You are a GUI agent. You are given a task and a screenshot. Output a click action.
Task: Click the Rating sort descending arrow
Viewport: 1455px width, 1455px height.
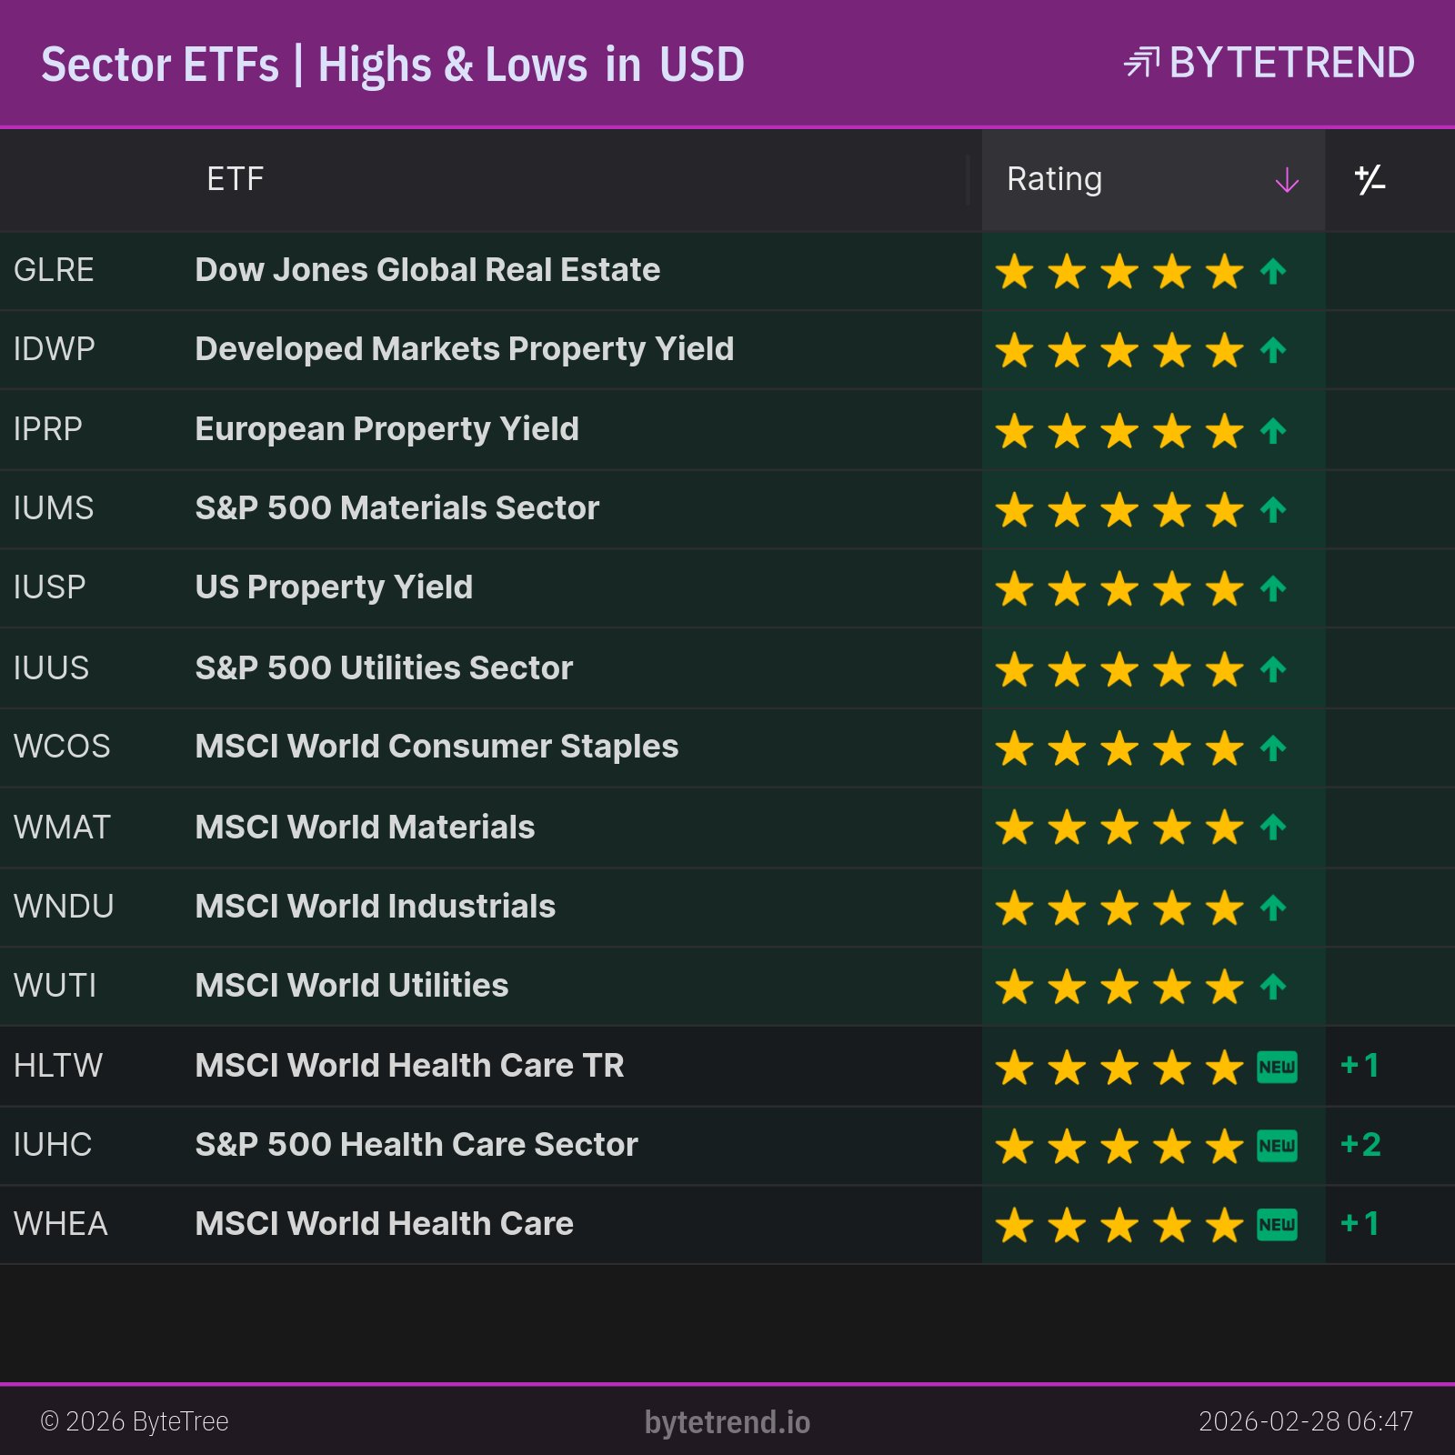coord(1287,180)
